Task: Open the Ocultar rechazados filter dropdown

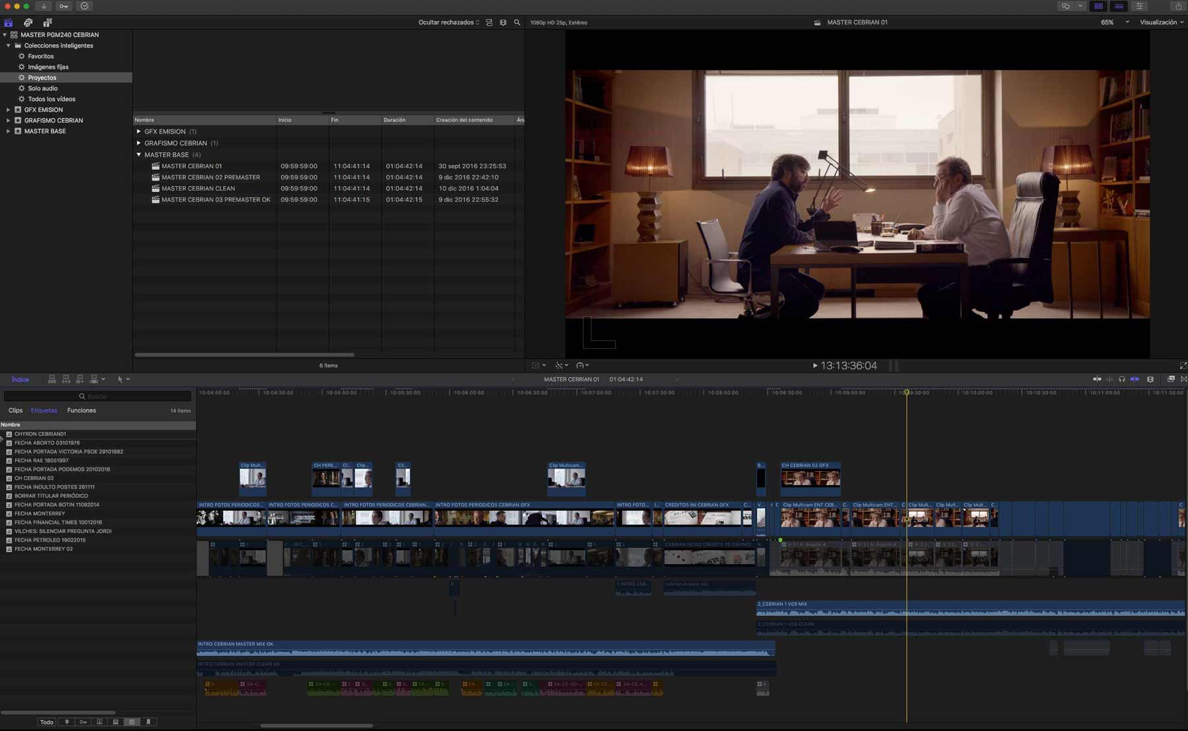Action: 449,22
